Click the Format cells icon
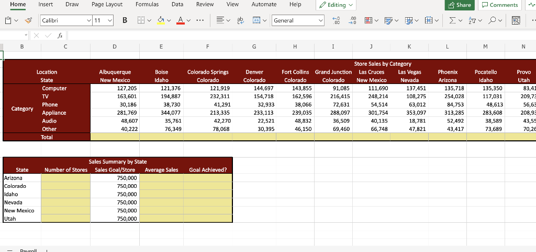This screenshot has width=536, height=252. pyautogui.click(x=429, y=20)
